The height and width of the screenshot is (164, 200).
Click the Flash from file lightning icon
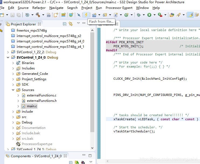86,15
